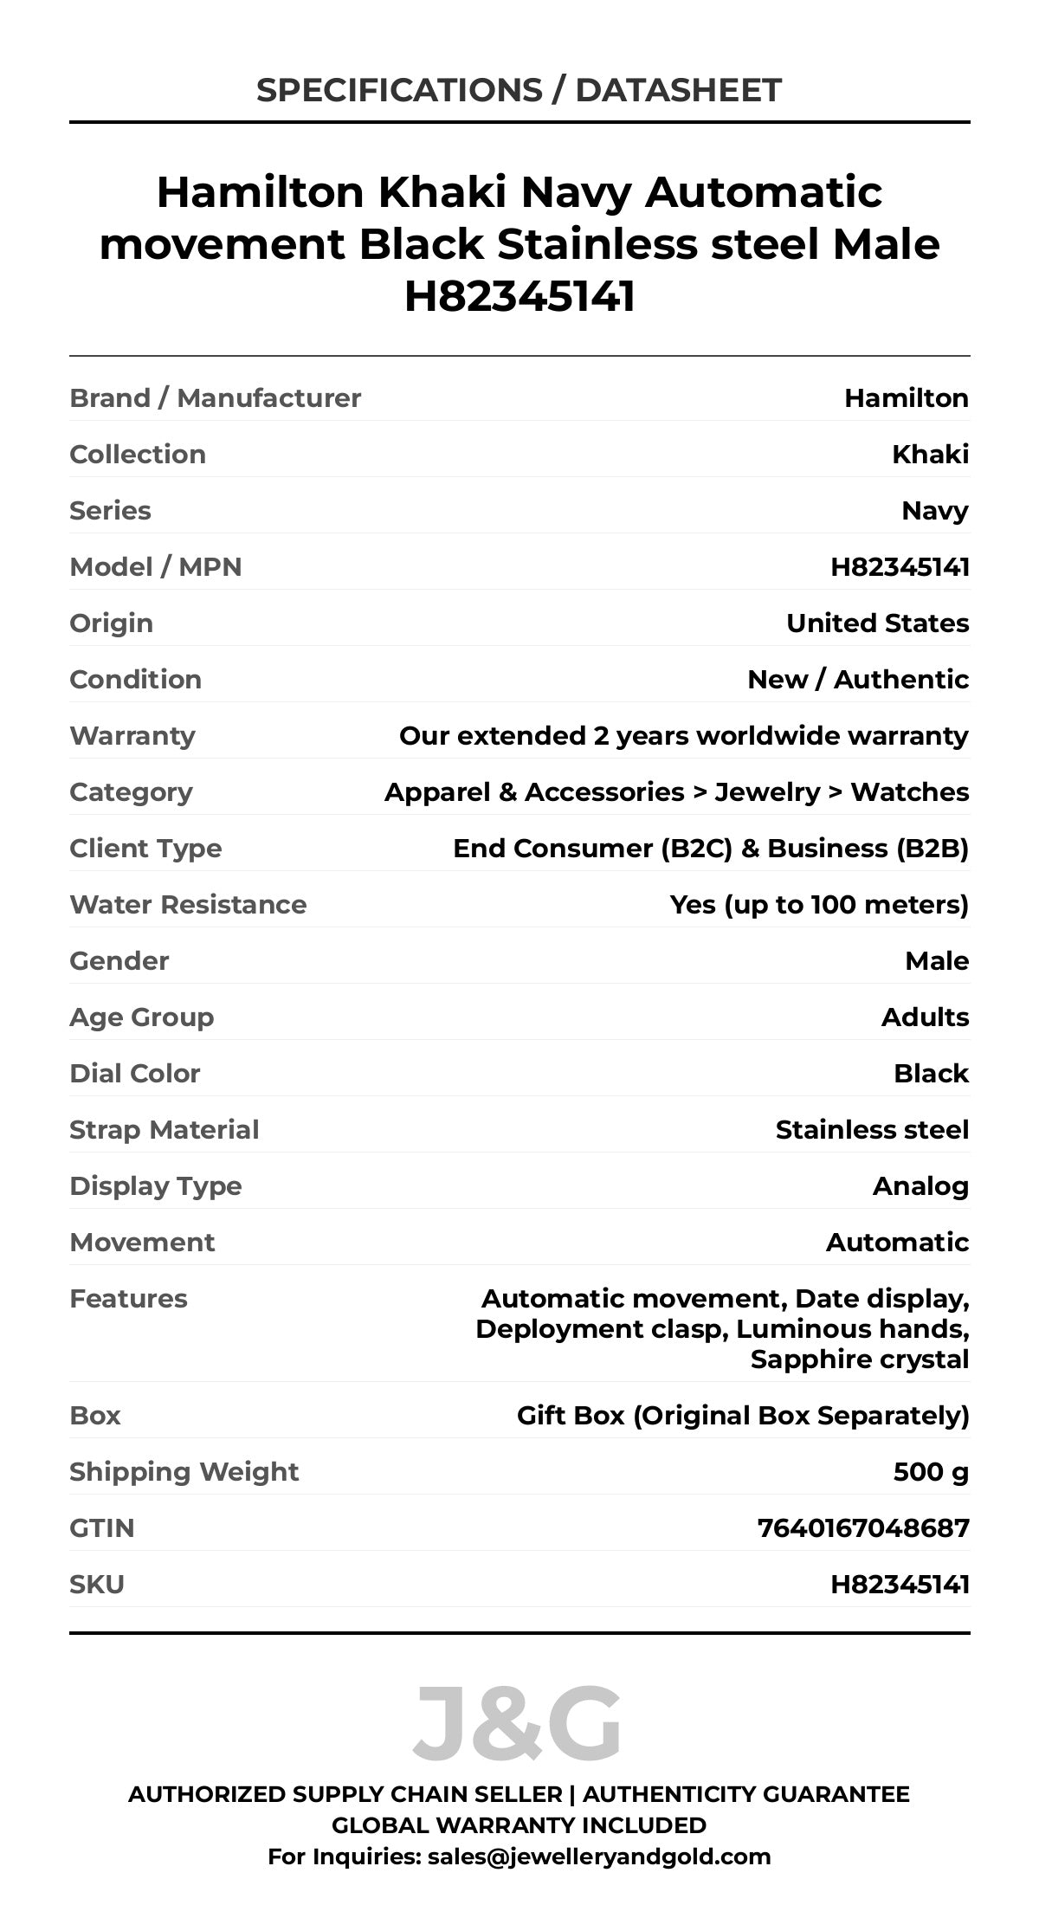Click the GTIN number 7640167048687

point(863,1527)
